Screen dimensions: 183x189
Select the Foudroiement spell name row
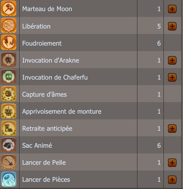coord(78,43)
